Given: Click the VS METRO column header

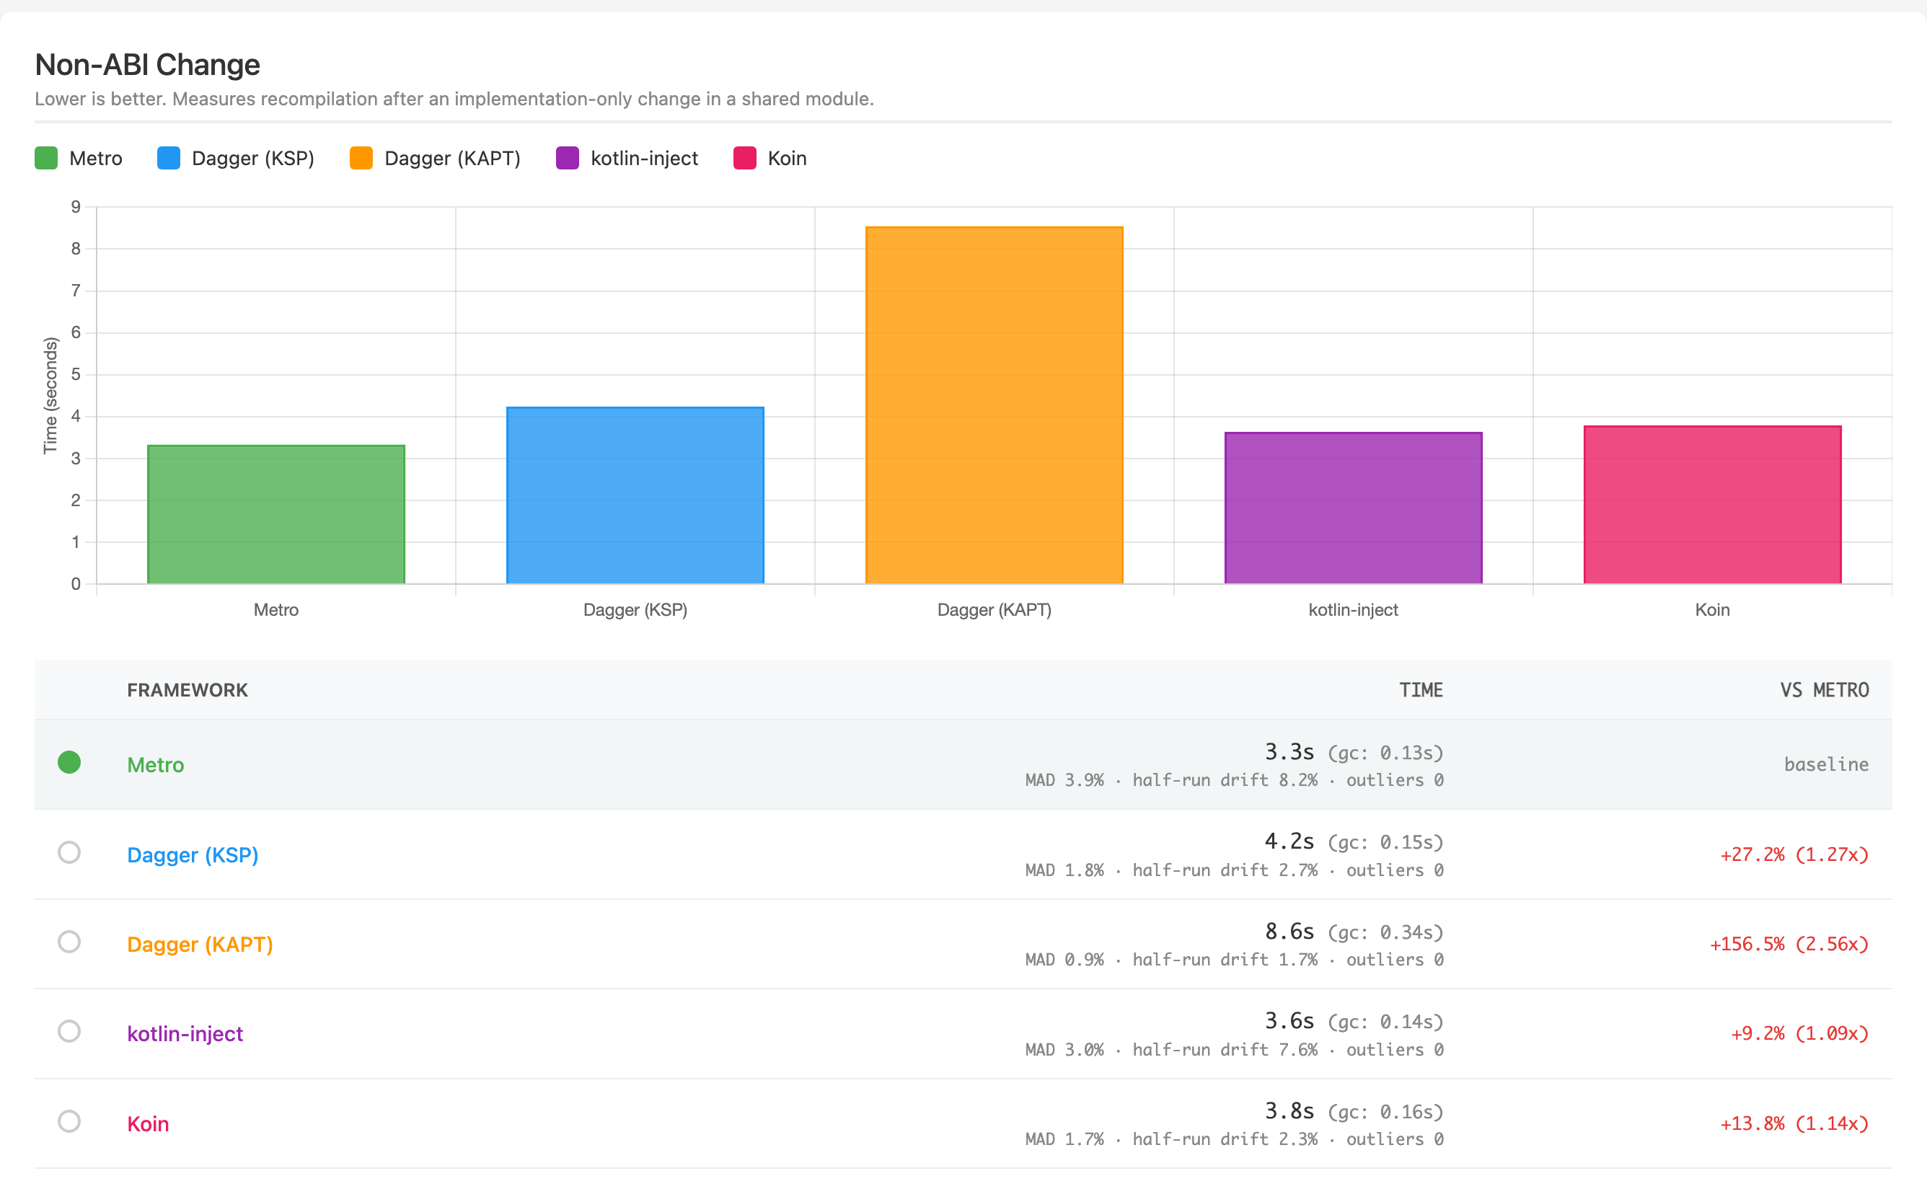Looking at the screenshot, I should [x=1824, y=691].
